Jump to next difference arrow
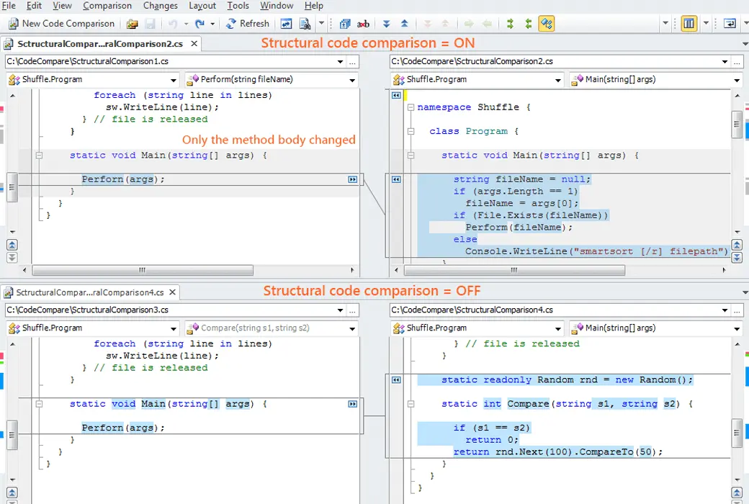The image size is (749, 504). (x=387, y=24)
